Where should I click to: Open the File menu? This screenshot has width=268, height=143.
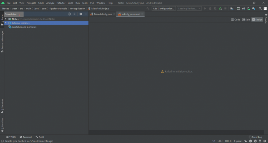click(x=9, y=3)
